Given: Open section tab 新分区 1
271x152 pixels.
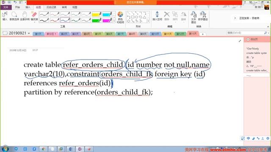Looking at the screenshot, I should tap(51, 34).
